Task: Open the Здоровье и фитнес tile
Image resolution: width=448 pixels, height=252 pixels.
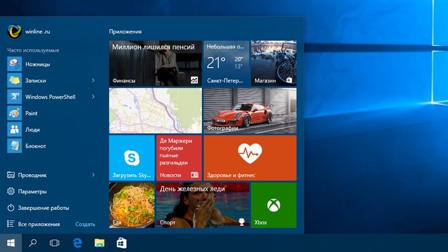Action: [250, 158]
